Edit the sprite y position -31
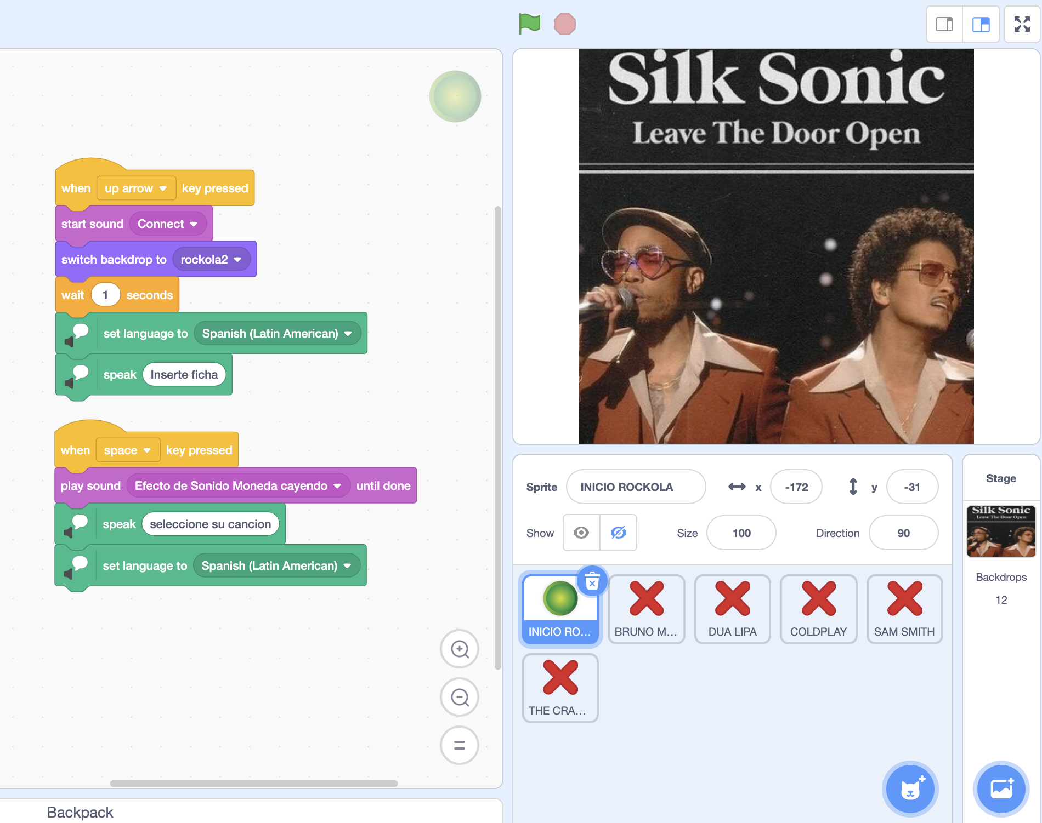The height and width of the screenshot is (823, 1042). coord(912,487)
